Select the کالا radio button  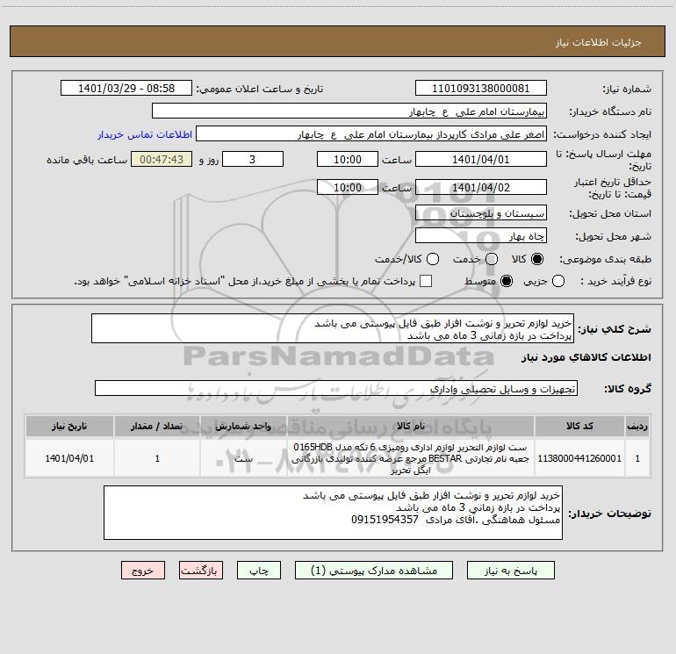(x=537, y=259)
